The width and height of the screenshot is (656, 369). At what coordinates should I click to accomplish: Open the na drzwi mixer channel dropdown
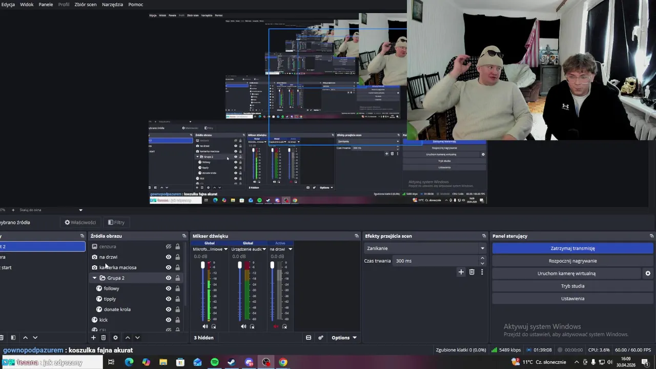tap(290, 249)
